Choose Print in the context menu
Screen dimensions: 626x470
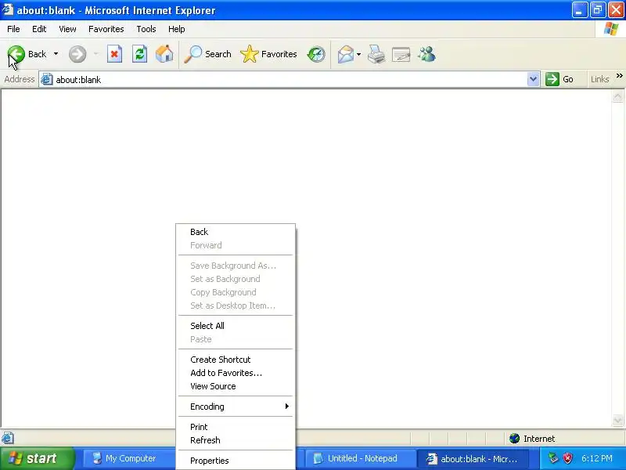[236, 427]
